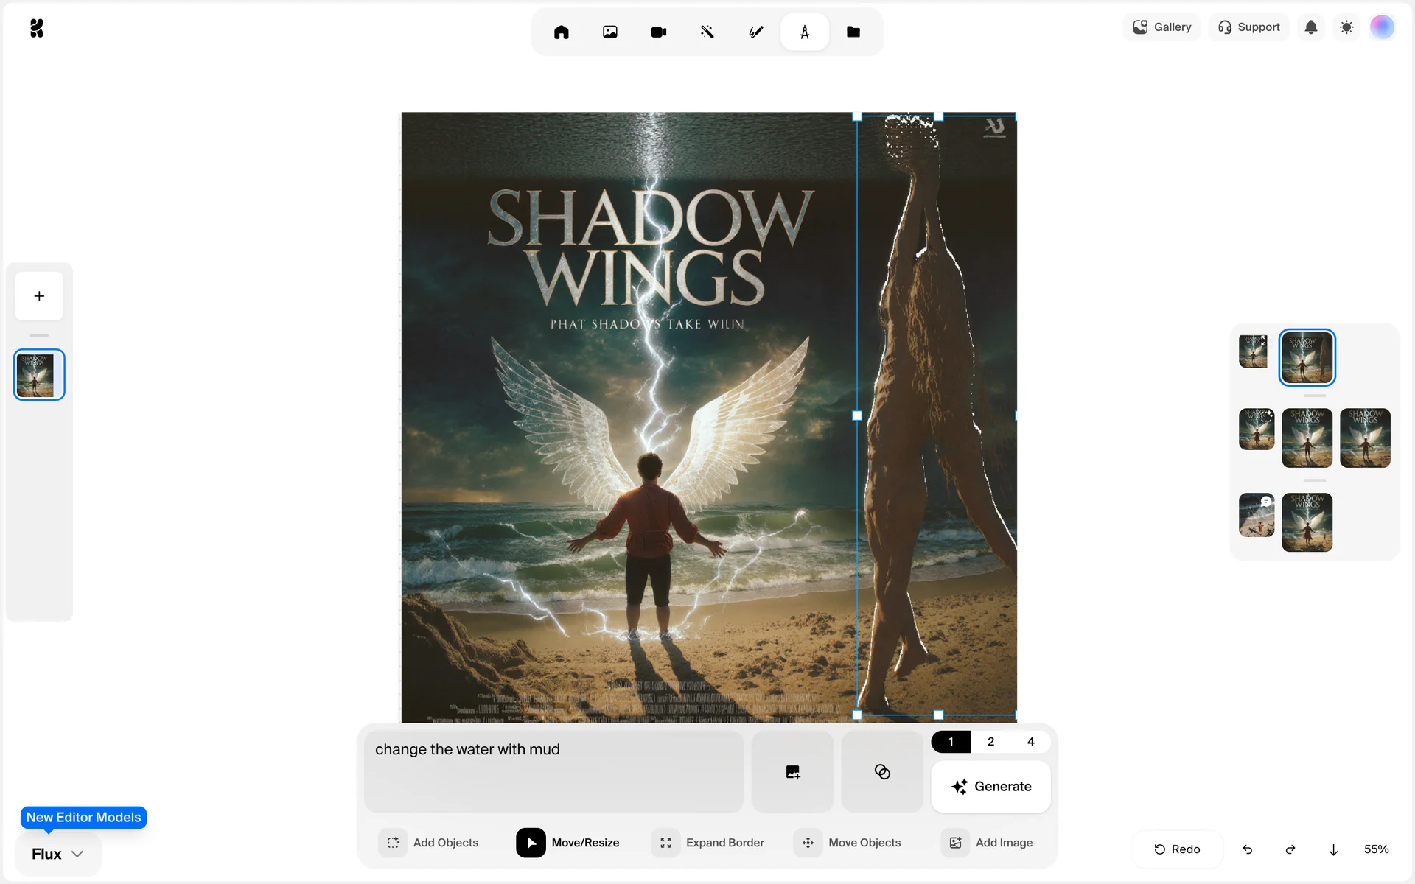Select the image generation icon
This screenshot has height=884, width=1415.
pyautogui.click(x=609, y=32)
